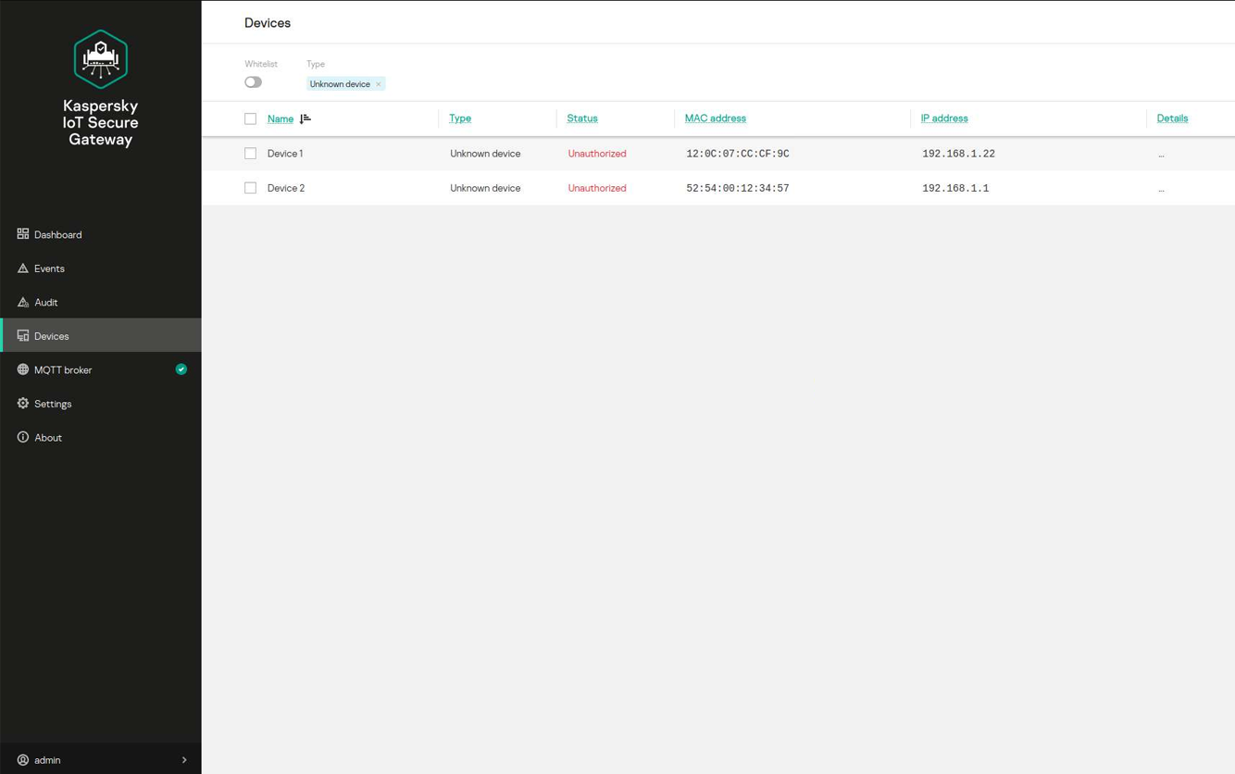
Task: Sort table by MAC address column
Action: tap(715, 119)
